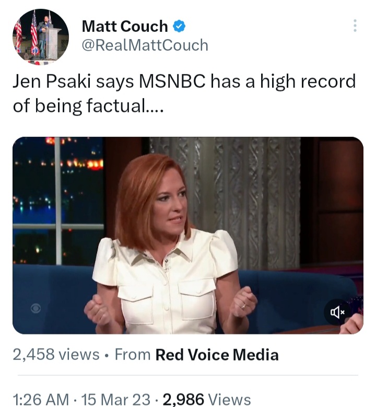
Task: Open the Red Voice Media source link
Action: pos(217,355)
